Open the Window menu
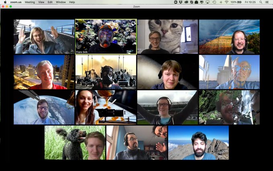273x171 pixels. pos(61,2)
